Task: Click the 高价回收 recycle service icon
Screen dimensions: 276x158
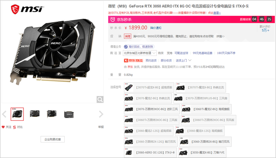Action: (x=126, y=46)
